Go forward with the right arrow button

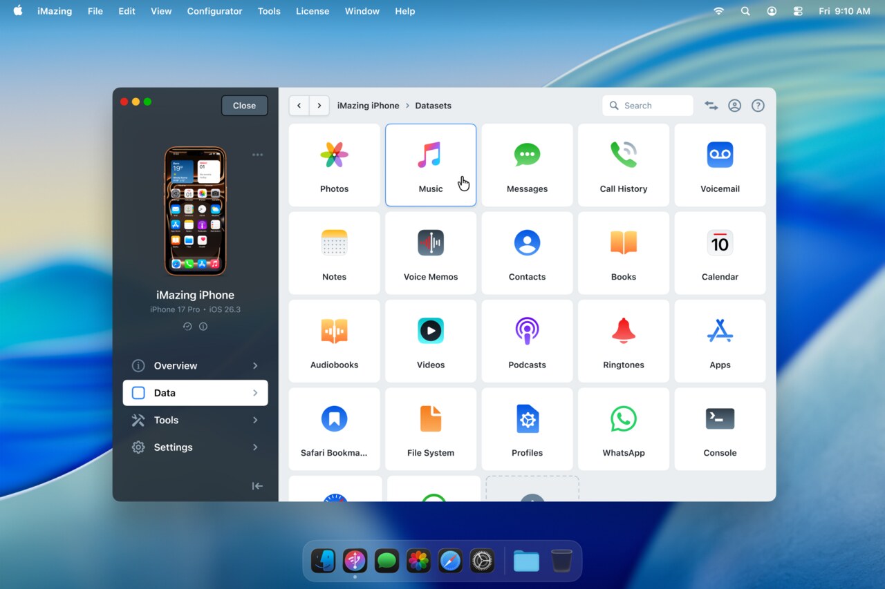pyautogui.click(x=319, y=106)
